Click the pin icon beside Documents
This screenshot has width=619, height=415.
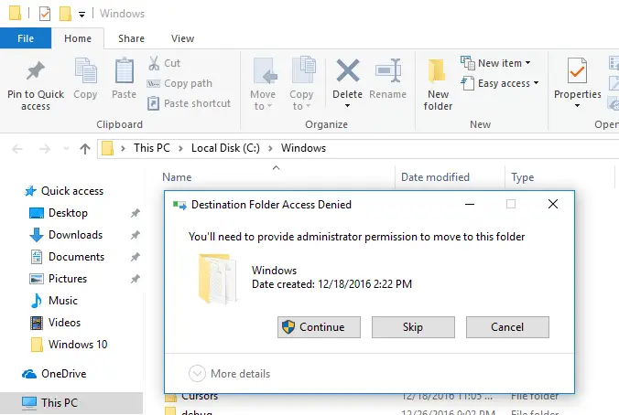(135, 258)
